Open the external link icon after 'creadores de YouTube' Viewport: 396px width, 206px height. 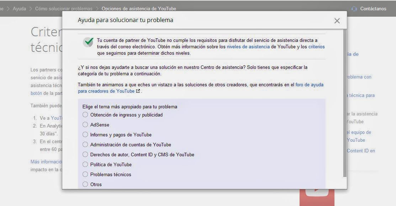point(138,91)
